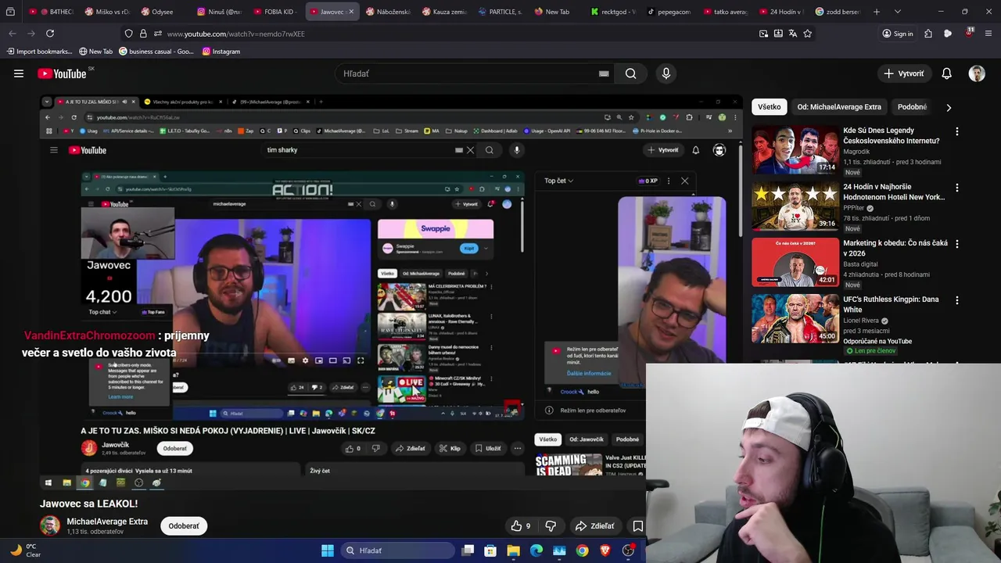This screenshot has width=1001, height=563.
Task: Open a new browser tab with plus
Action: pos(877,12)
